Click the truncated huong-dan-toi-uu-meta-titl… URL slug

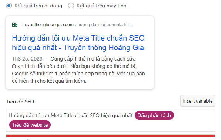pyautogui.click(x=105, y=25)
